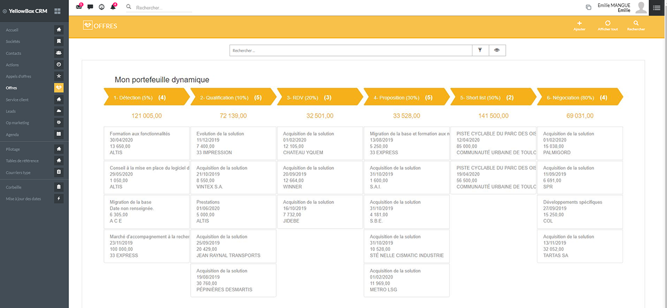This screenshot has height=308, width=667.
Task: Click the clipboard icon next to Courriers type
Action: pos(59,172)
